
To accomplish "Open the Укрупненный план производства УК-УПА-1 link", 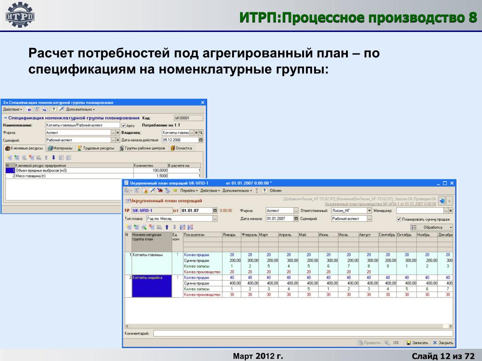I will tap(380, 204).
